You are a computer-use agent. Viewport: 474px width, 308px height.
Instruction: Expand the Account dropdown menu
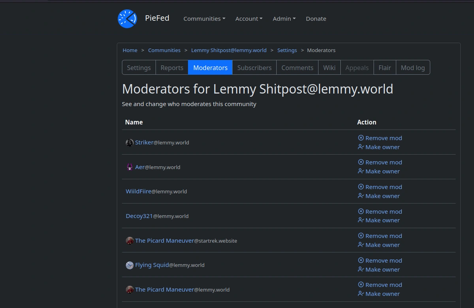point(249,19)
